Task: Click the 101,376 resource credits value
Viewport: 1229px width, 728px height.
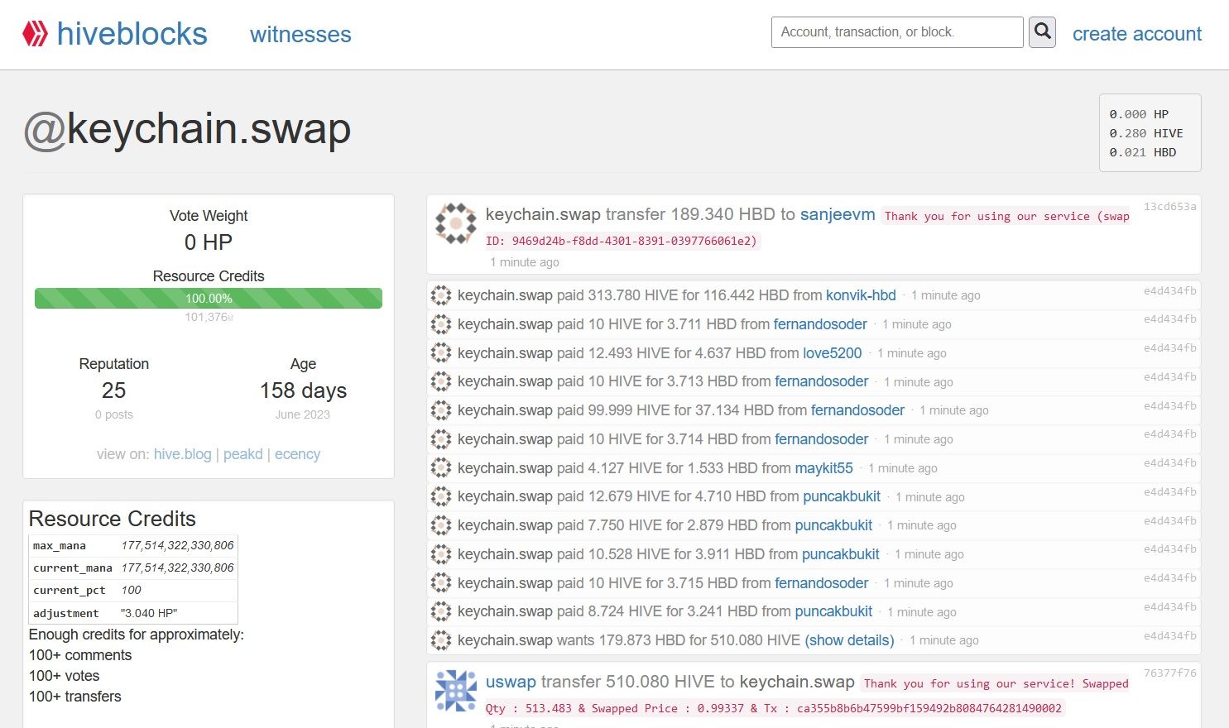Action: point(209,317)
